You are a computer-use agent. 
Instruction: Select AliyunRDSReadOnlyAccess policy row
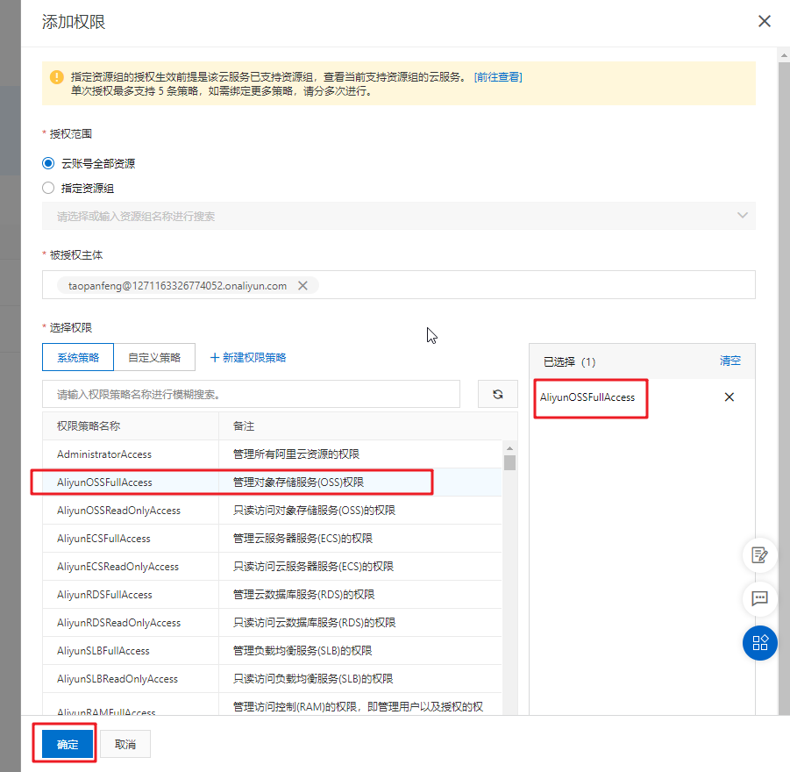(272, 623)
